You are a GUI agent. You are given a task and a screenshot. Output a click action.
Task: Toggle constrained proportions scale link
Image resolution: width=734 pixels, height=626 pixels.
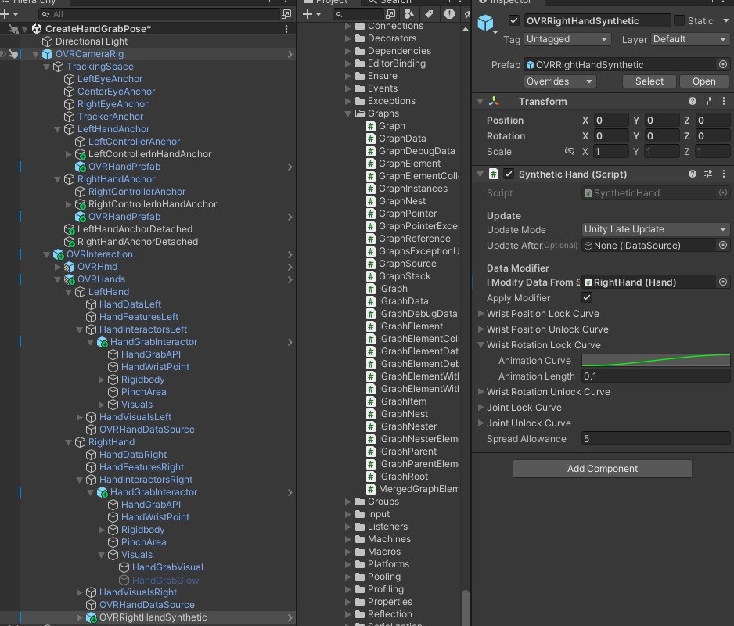point(569,151)
